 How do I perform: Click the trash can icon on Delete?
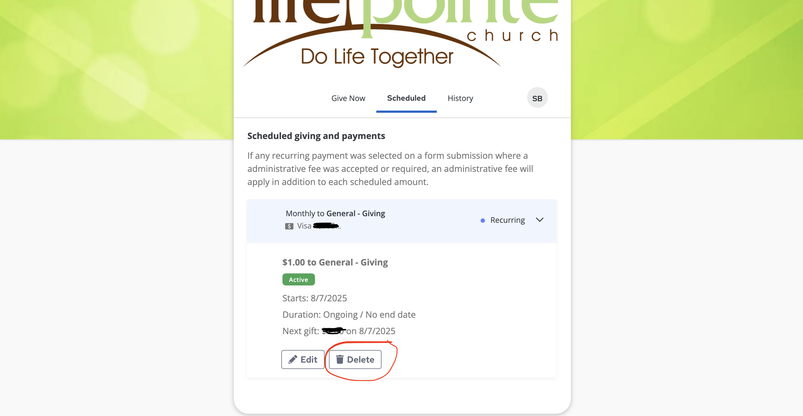click(x=340, y=359)
